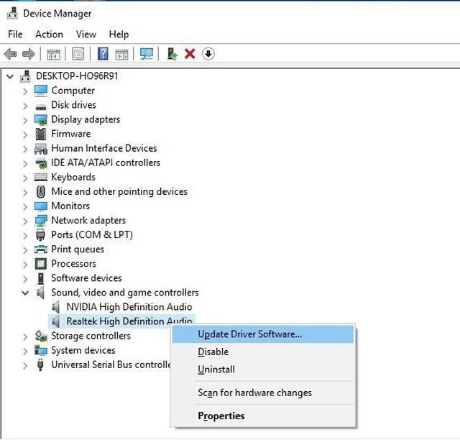Click the red X Uninstall toolbar icon
This screenshot has width=460, height=440.
[x=190, y=54]
